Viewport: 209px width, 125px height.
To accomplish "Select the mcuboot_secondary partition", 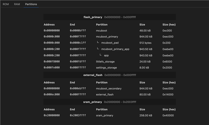I will [110, 88].
